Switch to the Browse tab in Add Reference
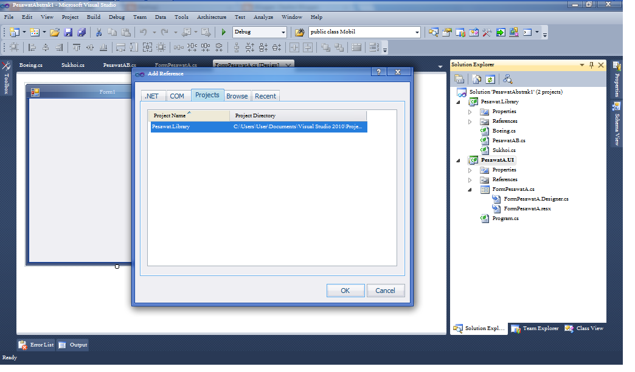Screen dimensions: 635x372 [x=237, y=96]
